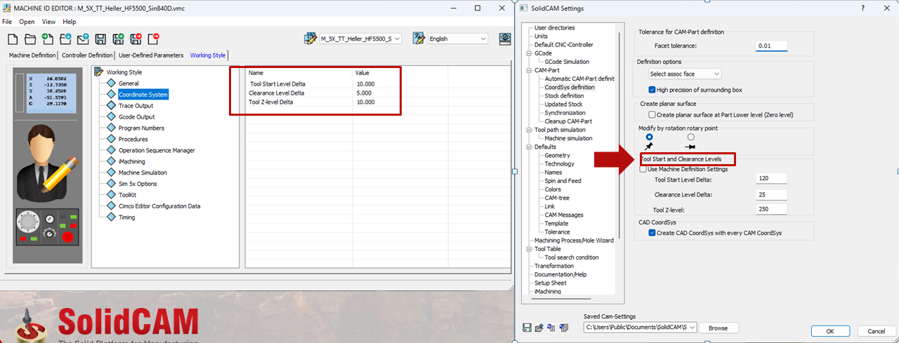
Task: Select the second rotary point radio button
Action: (690, 137)
